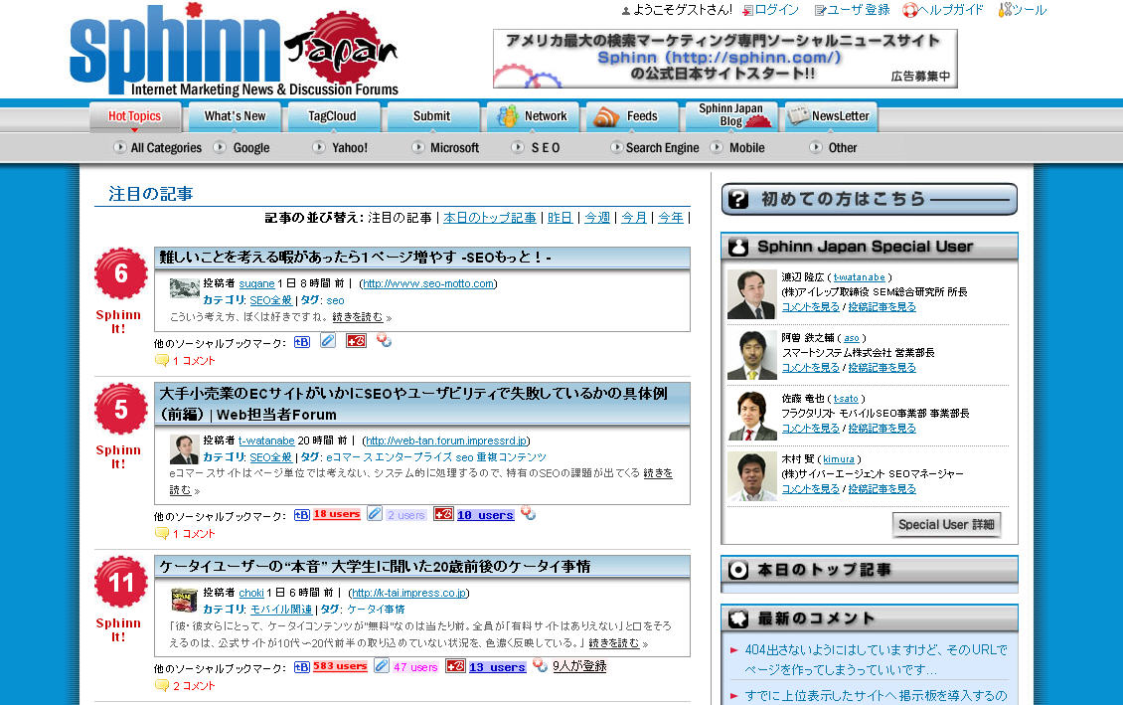This screenshot has height=705, width=1123.
Task: Click clip icon beside 47 users
Action: click(382, 665)
